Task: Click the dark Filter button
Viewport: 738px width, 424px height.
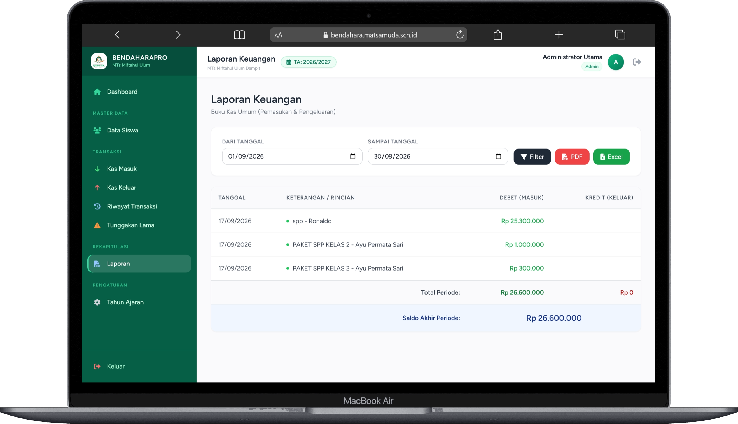Action: [532, 157]
